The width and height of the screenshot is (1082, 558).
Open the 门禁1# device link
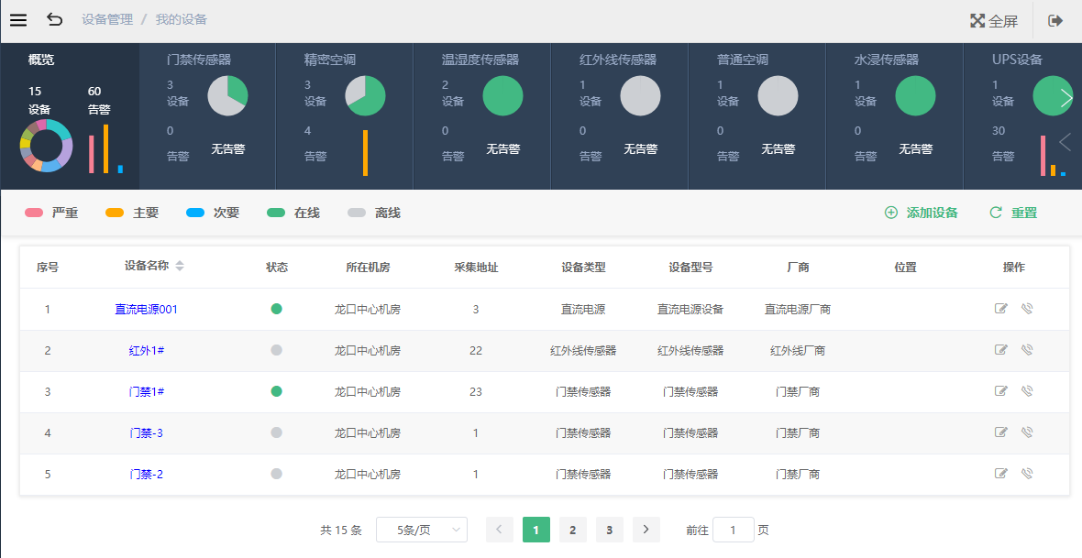[147, 392]
